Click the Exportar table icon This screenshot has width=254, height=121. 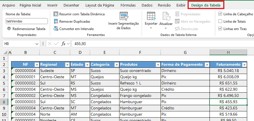[x=151, y=16]
